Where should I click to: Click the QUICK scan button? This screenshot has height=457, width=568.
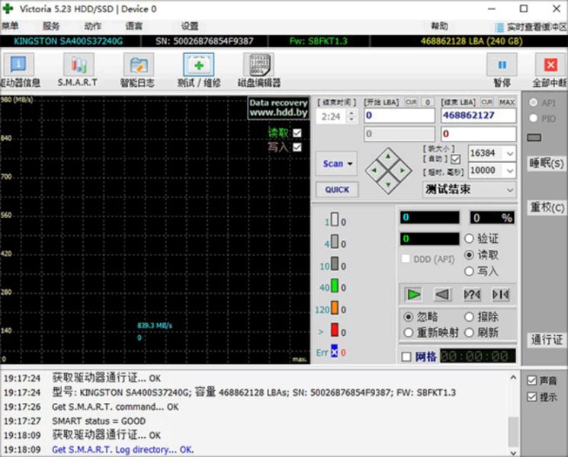click(337, 190)
